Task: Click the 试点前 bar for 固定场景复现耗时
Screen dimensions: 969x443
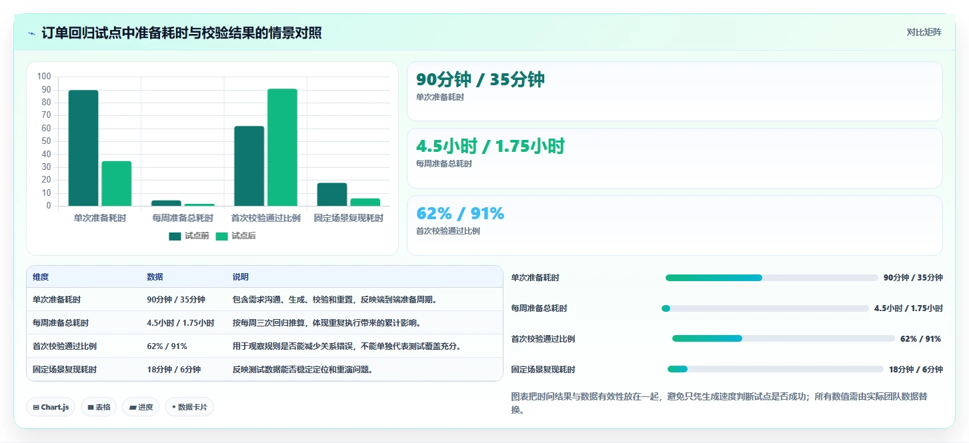Action: point(332,195)
